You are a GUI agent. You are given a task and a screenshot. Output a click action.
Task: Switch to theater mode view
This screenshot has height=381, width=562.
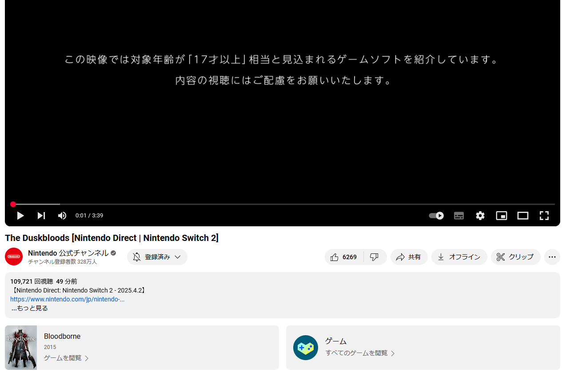(523, 216)
